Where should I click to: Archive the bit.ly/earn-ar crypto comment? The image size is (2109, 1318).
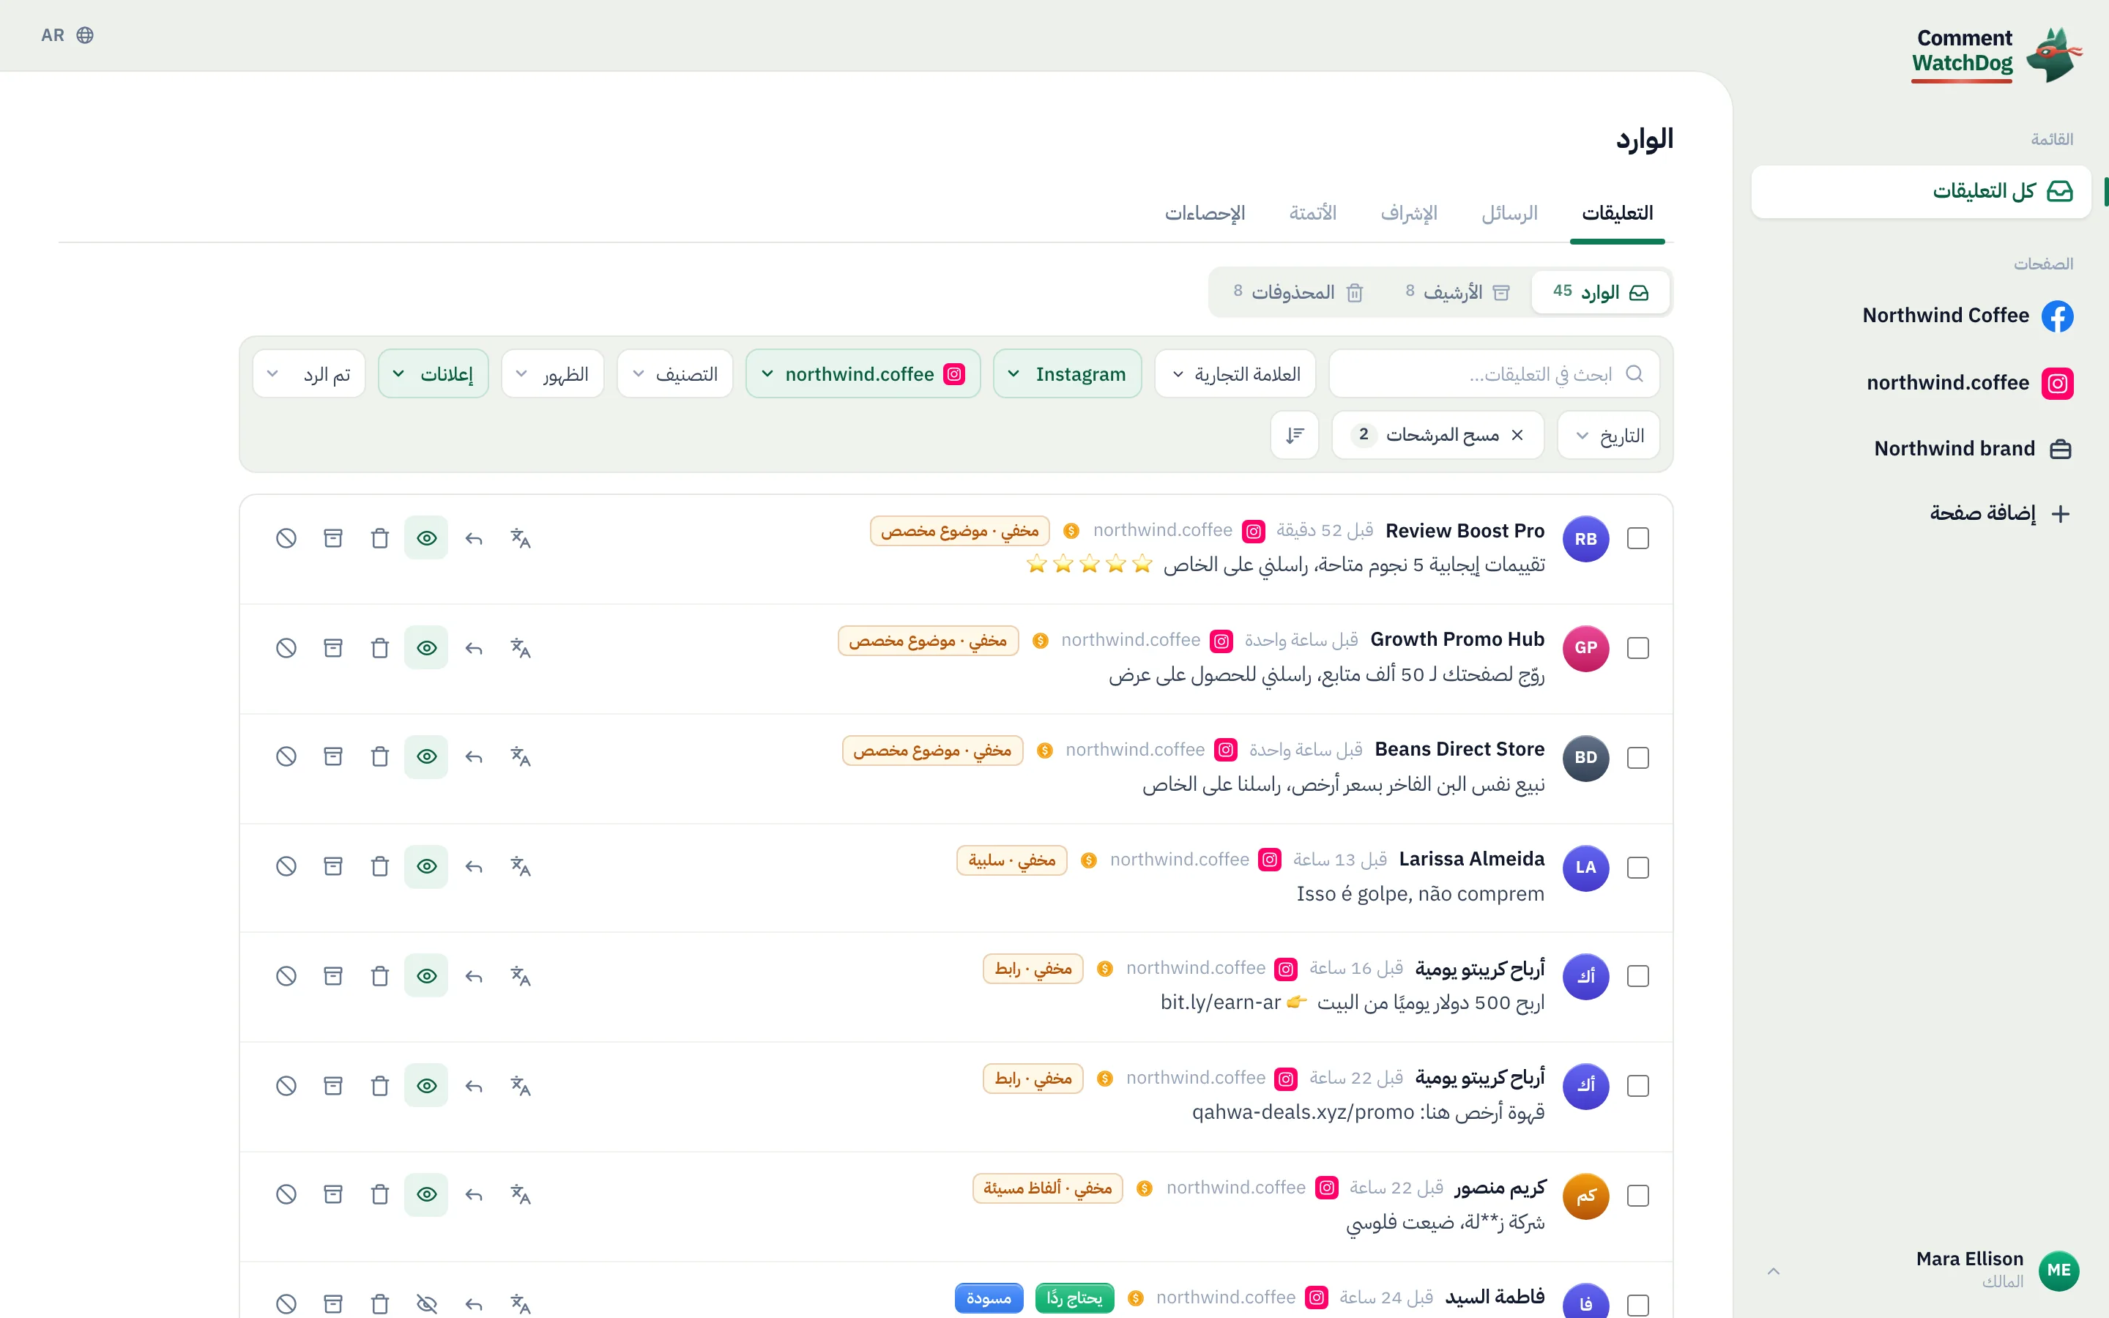tap(333, 975)
